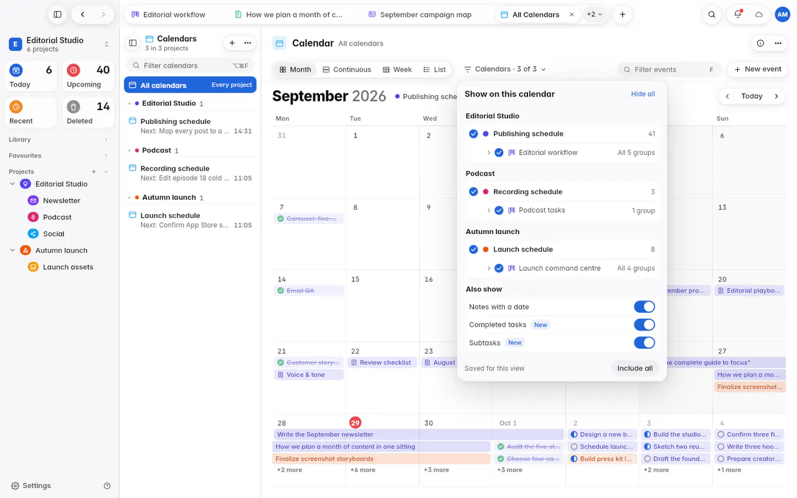
Task: Click in Filter calendars field
Action: (x=190, y=65)
